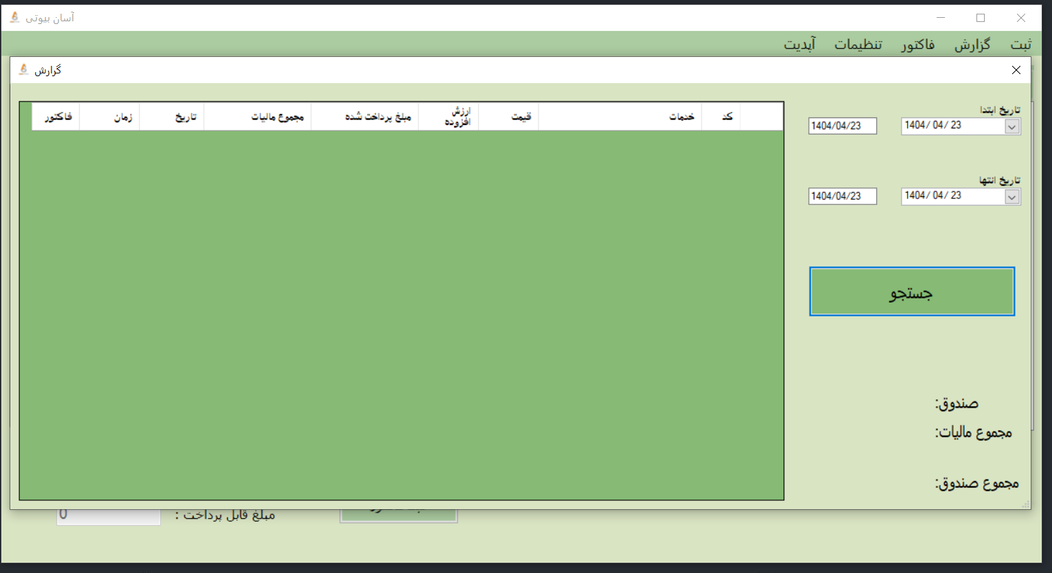1052x573 pixels.
Task: Click the مجموع مالیات label in right panel
Action: (x=973, y=432)
